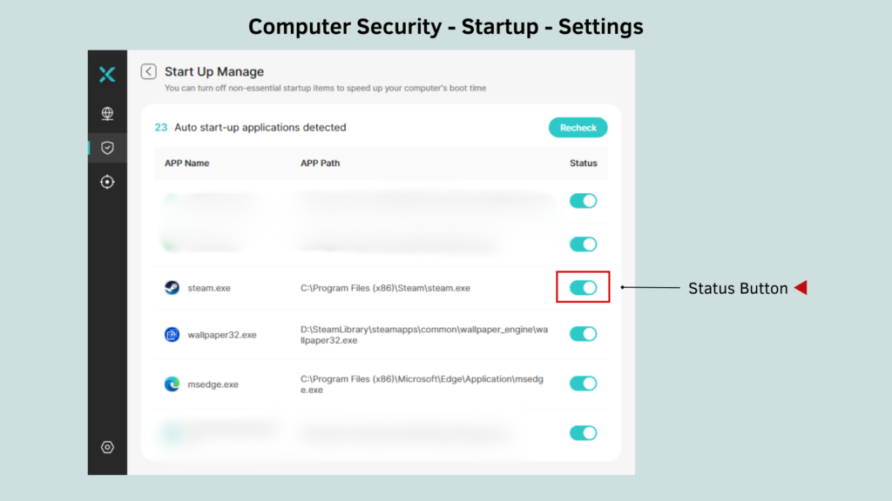The image size is (892, 501).
Task: Disable the first startup item's toggle
Action: coord(583,200)
